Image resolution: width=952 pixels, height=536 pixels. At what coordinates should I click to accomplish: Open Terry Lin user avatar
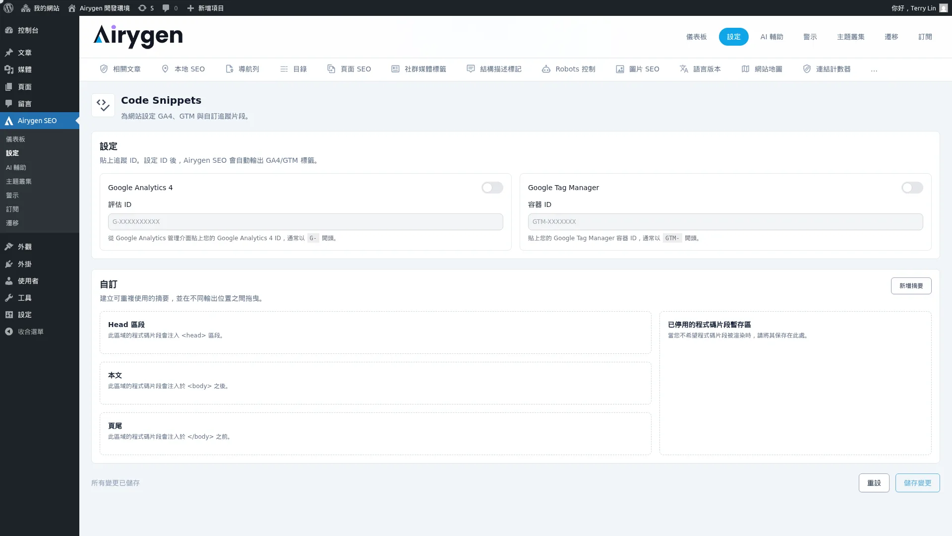click(944, 8)
